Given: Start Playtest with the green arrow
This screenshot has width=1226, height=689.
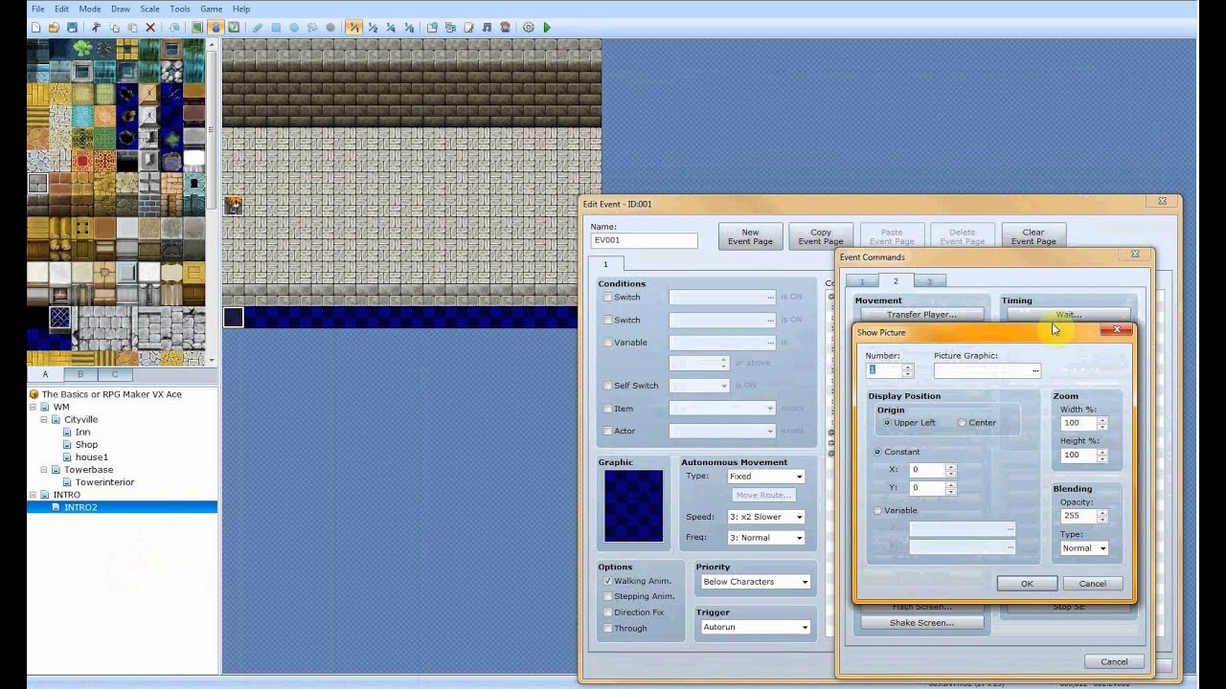Looking at the screenshot, I should tap(547, 28).
